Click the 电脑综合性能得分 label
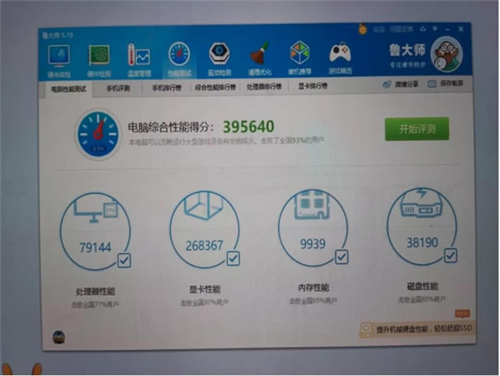Image resolution: width=500 pixels, height=376 pixels. (x=170, y=127)
